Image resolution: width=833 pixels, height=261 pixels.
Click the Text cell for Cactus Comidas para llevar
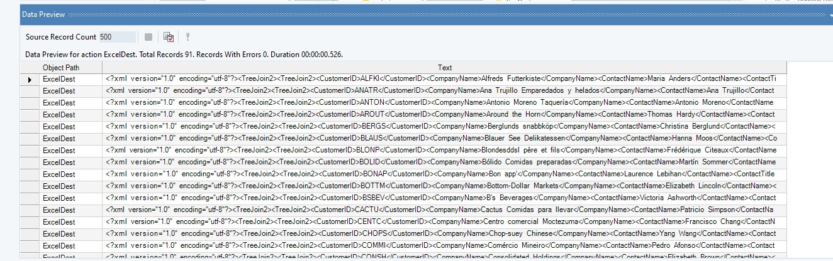pos(440,210)
